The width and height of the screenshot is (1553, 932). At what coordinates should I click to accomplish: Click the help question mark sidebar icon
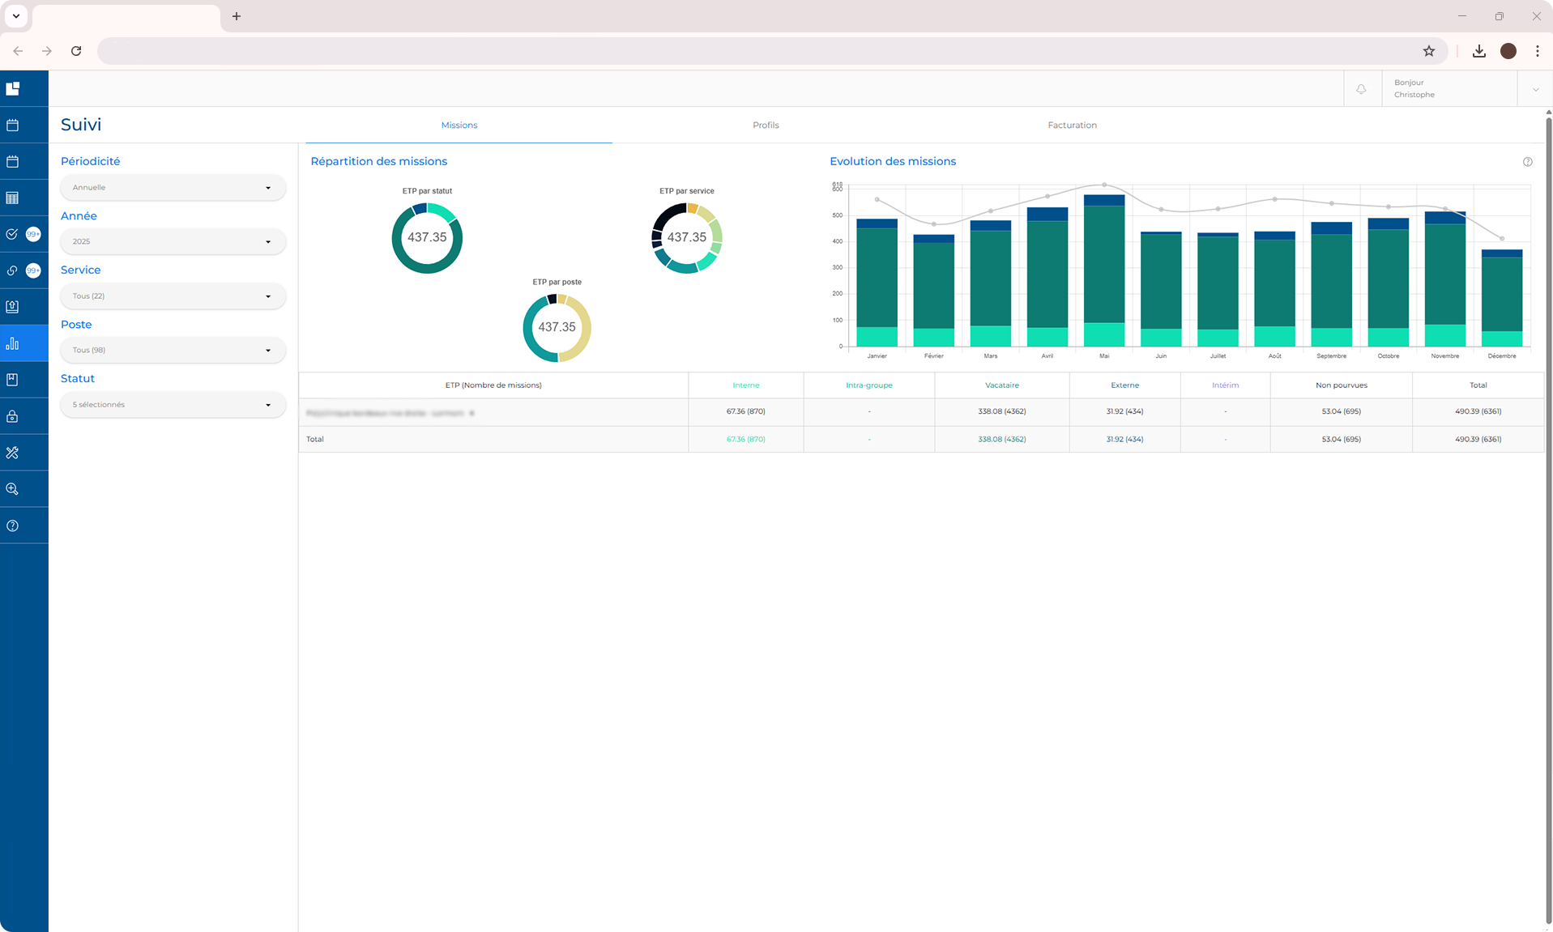coord(13,526)
